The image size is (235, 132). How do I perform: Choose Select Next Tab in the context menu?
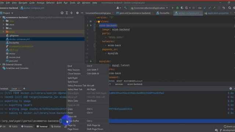[88, 89]
